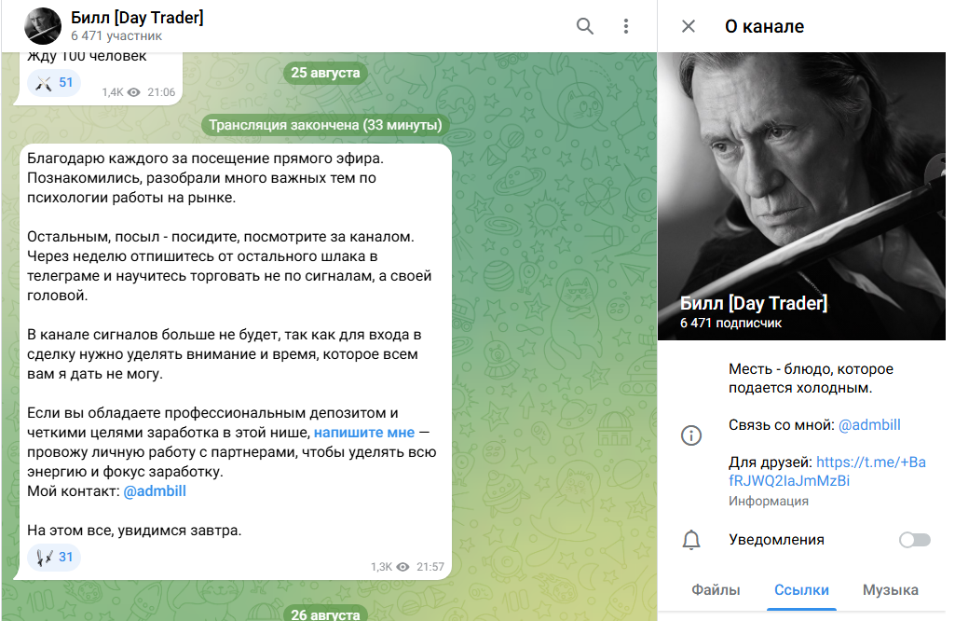Click the views eye icon at 21:57
The height and width of the screenshot is (621, 955).
click(403, 567)
